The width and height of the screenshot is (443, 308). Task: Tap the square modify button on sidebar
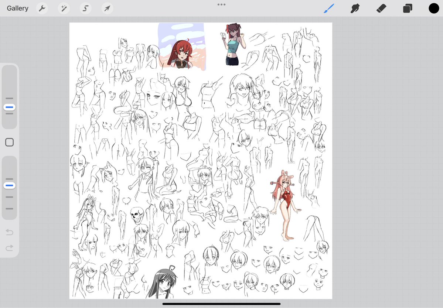tap(10, 142)
